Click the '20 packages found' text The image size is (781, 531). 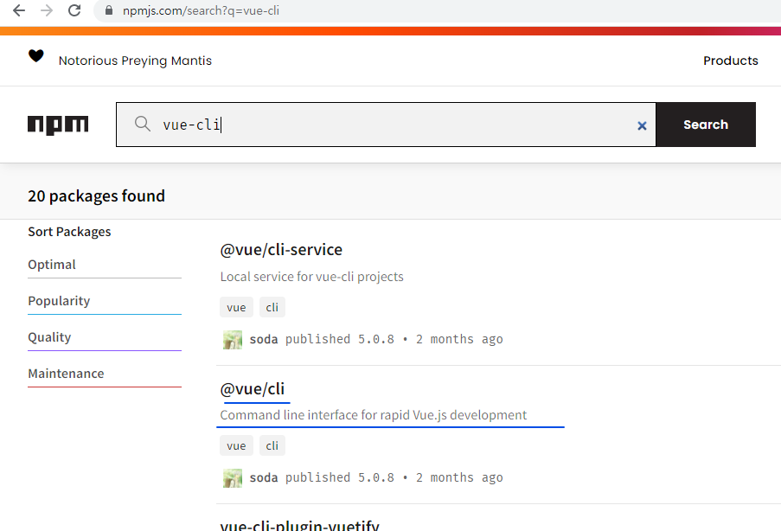pyautogui.click(x=96, y=195)
